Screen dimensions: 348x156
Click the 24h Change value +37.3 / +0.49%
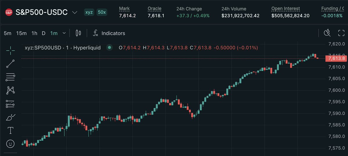[193, 16]
